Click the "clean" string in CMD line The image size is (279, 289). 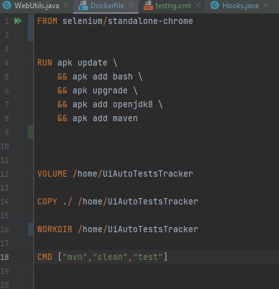(x=110, y=257)
